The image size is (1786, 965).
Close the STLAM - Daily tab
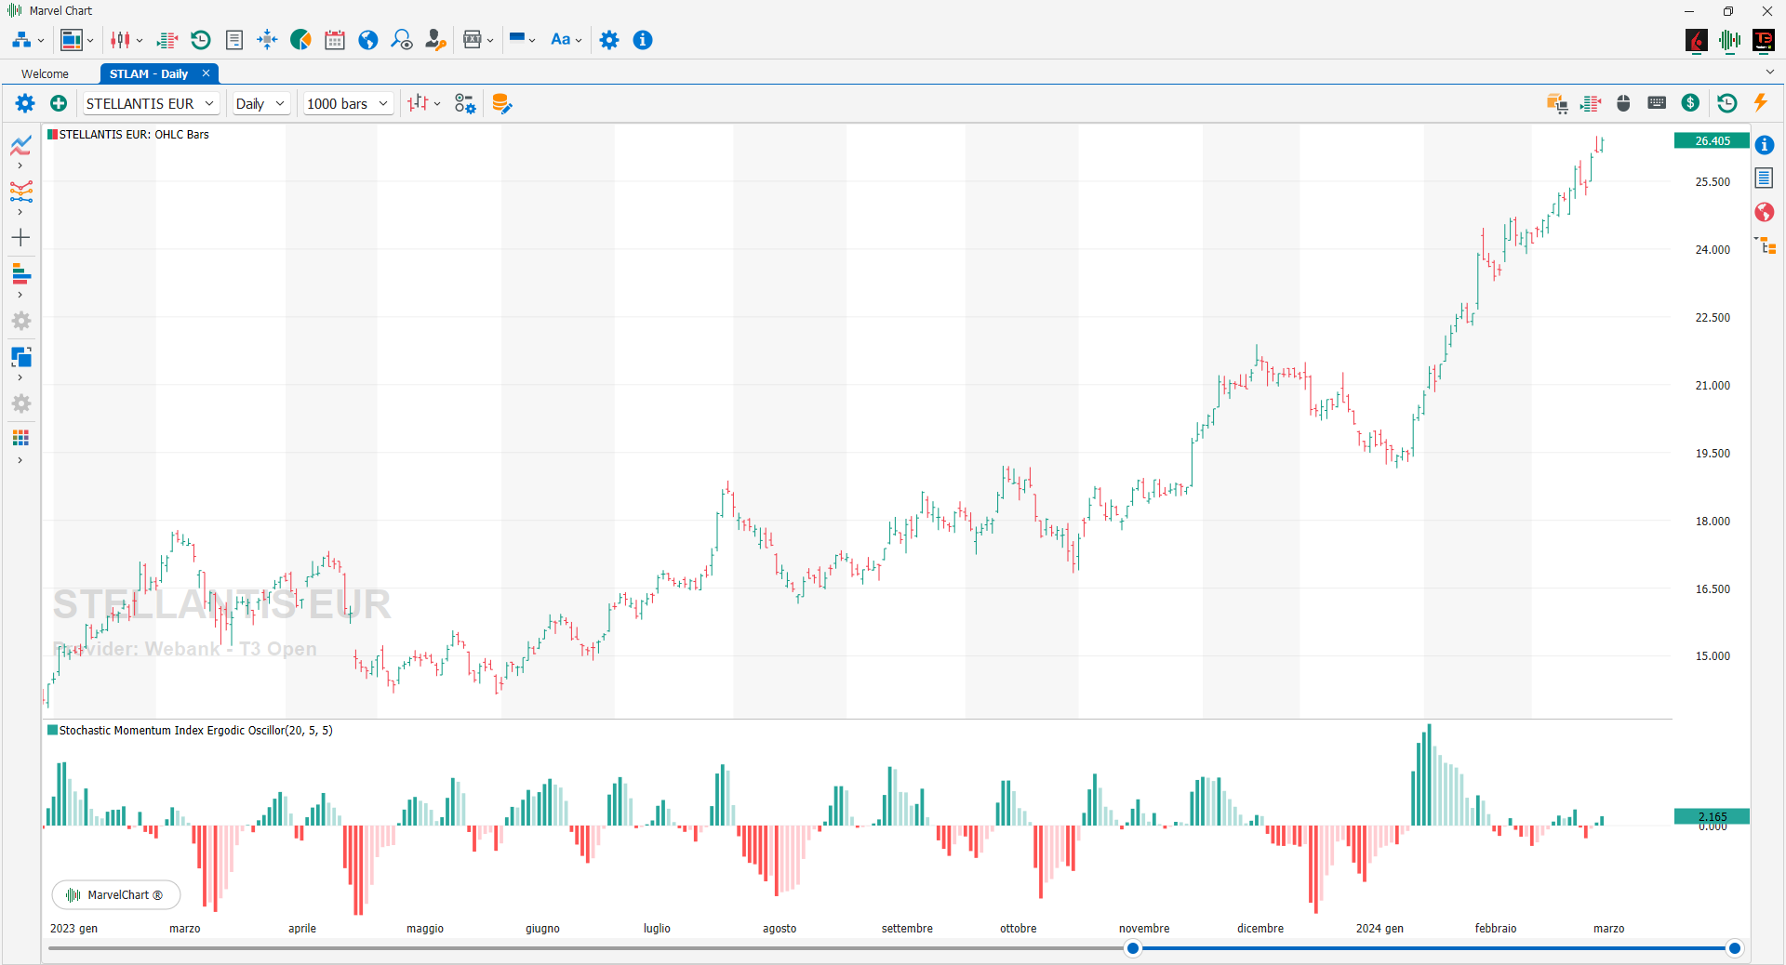click(x=207, y=73)
